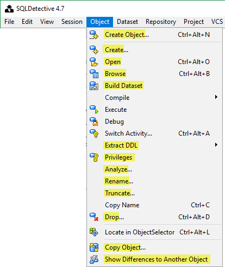Choose Rename... menu entry
This screenshot has width=225, height=267.
point(154,181)
